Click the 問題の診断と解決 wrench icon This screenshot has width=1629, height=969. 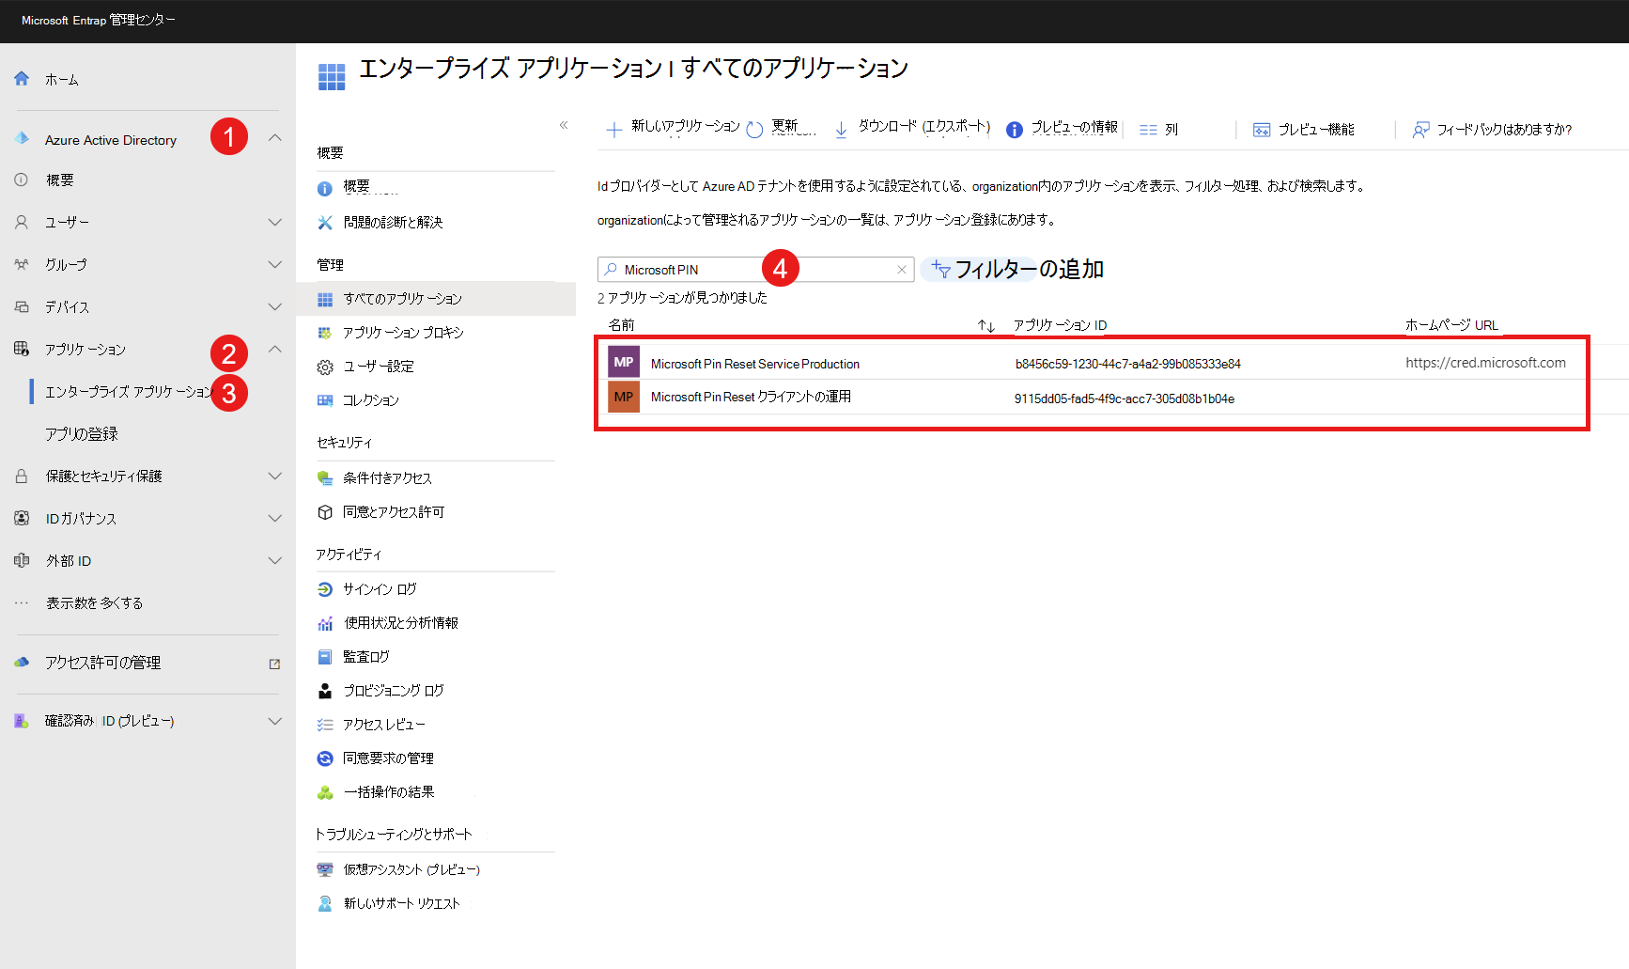[325, 223]
